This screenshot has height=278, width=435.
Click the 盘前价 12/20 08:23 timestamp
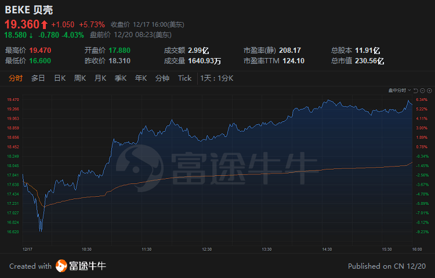[130, 35]
